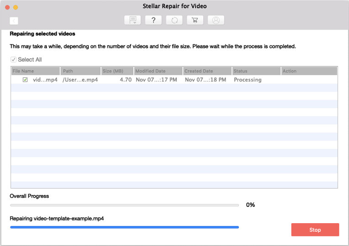
Task: Click the Processing status cell
Action: [x=248, y=80]
